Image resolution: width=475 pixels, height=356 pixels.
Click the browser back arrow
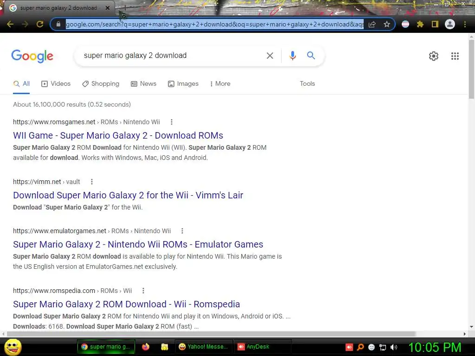(x=10, y=24)
